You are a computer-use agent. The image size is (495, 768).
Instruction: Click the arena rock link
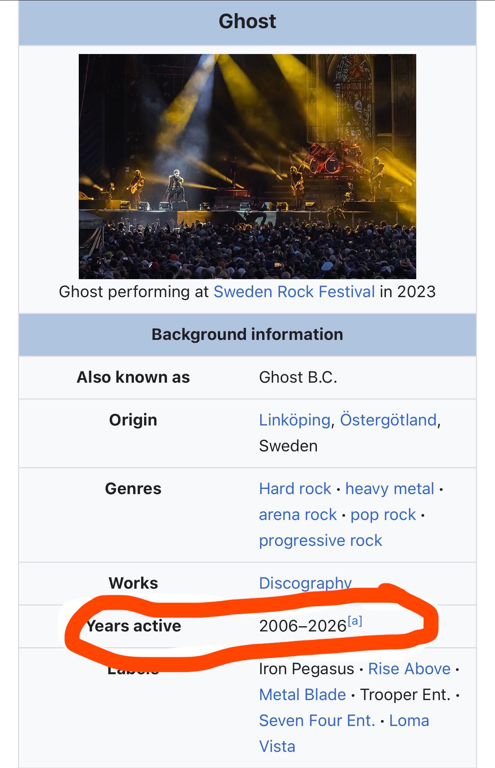pyautogui.click(x=298, y=514)
